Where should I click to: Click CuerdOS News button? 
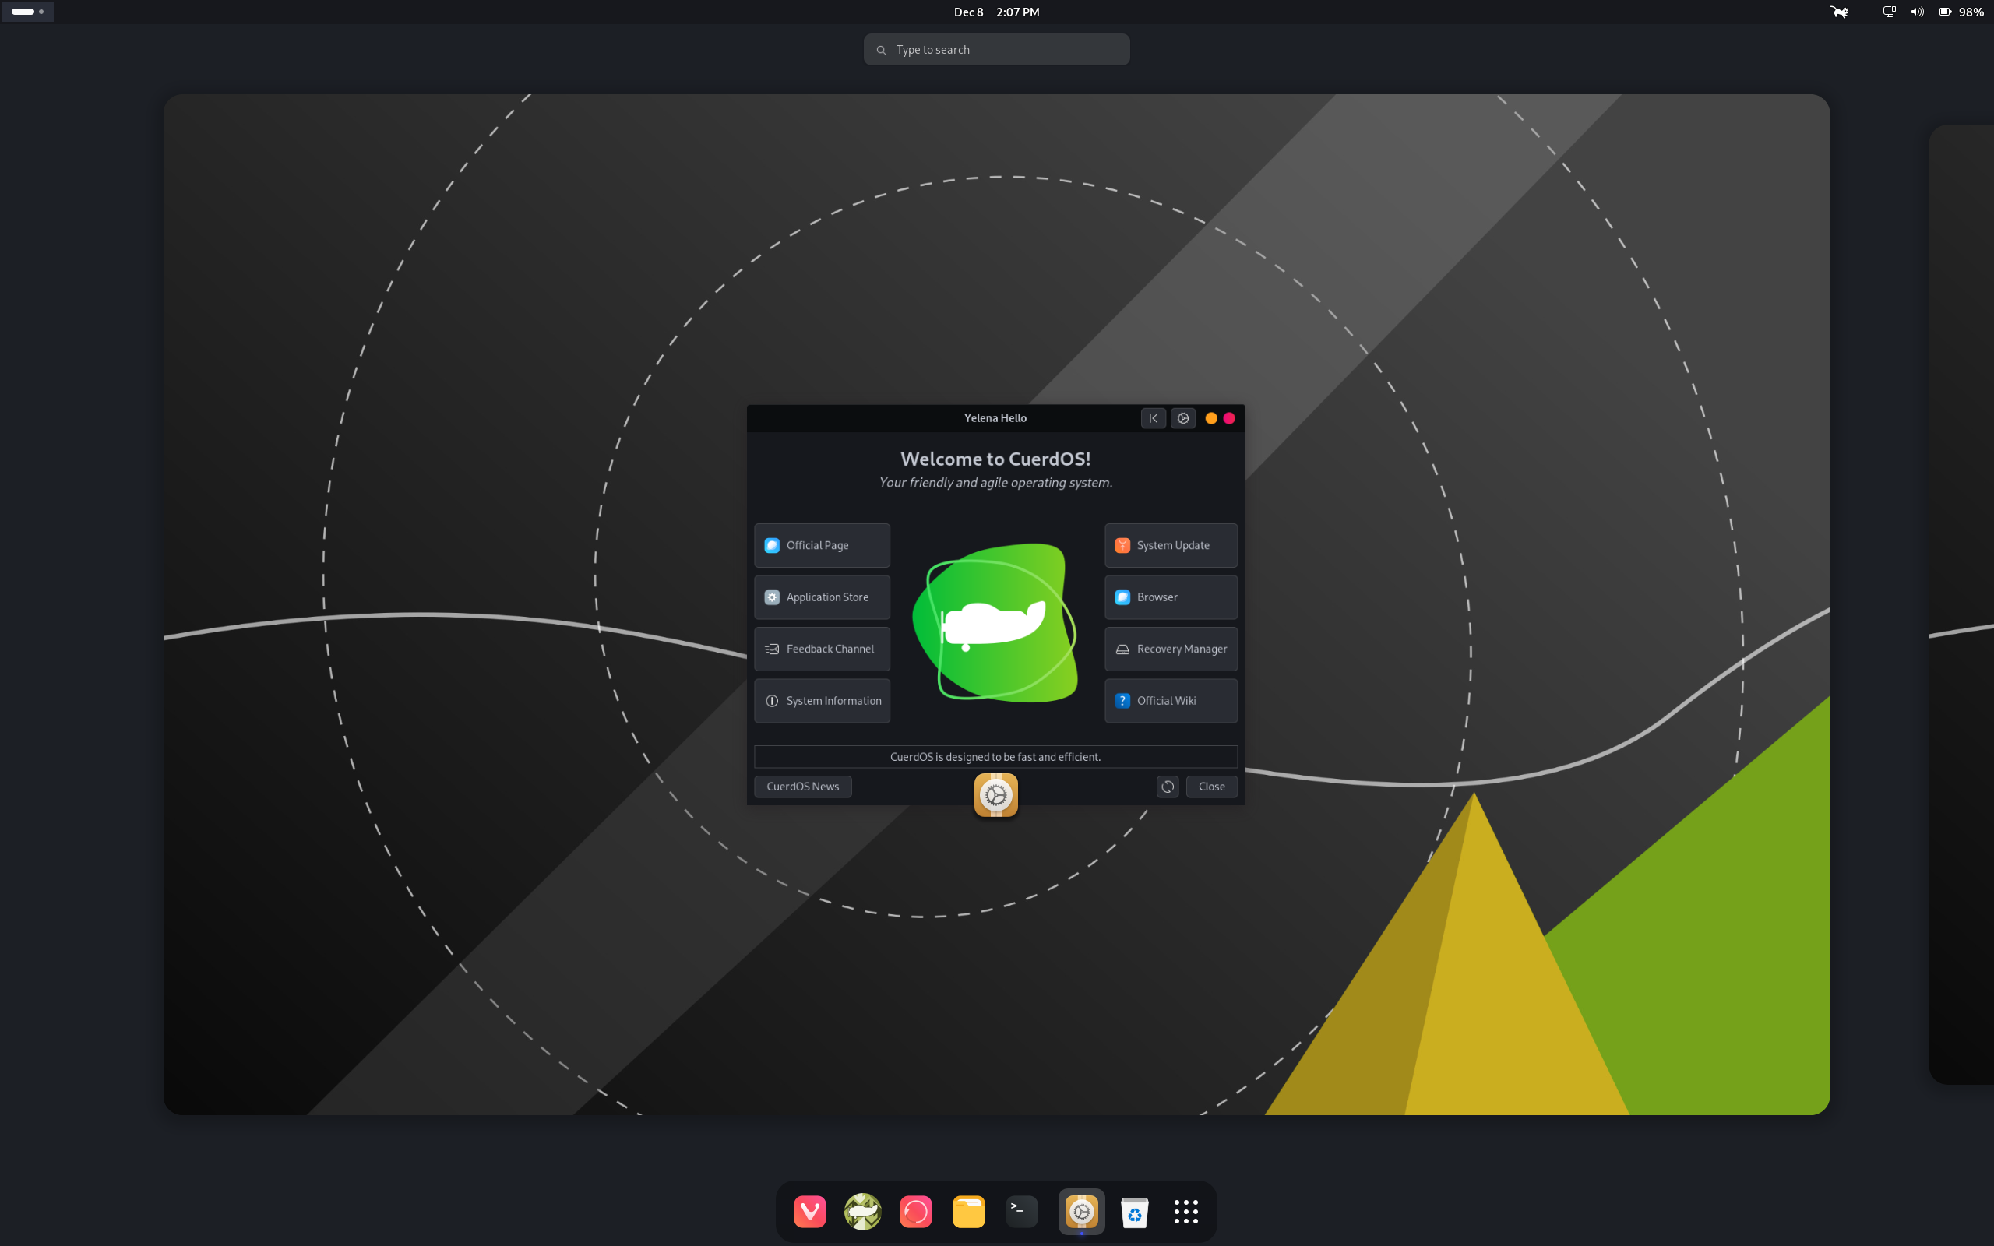click(x=802, y=787)
